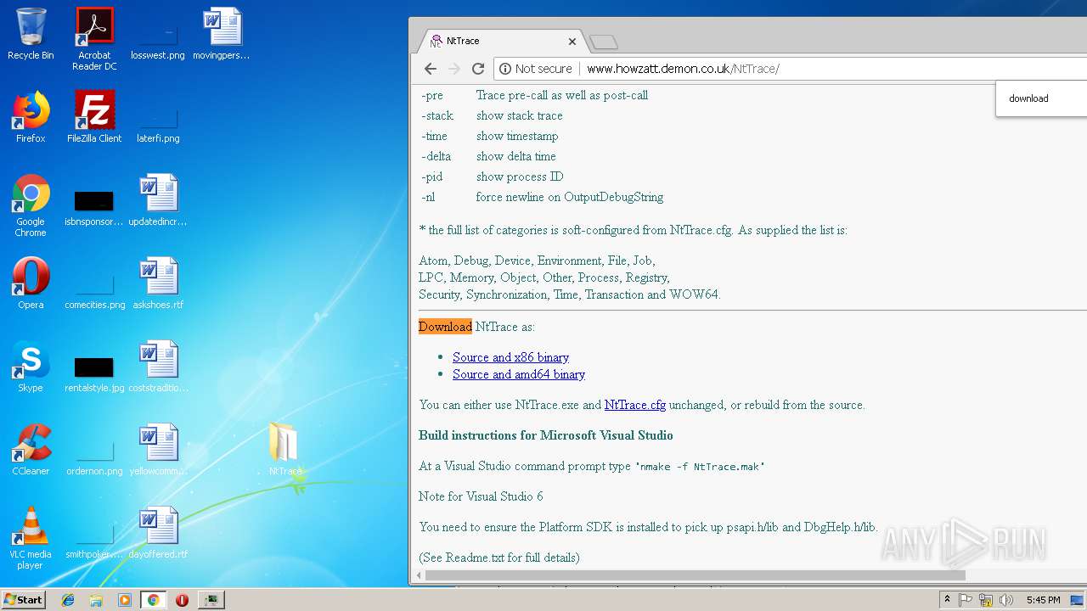Click the 'nmake -f NtTrace.mak' command text
Image resolution: width=1087 pixels, height=611 pixels.
(700, 467)
